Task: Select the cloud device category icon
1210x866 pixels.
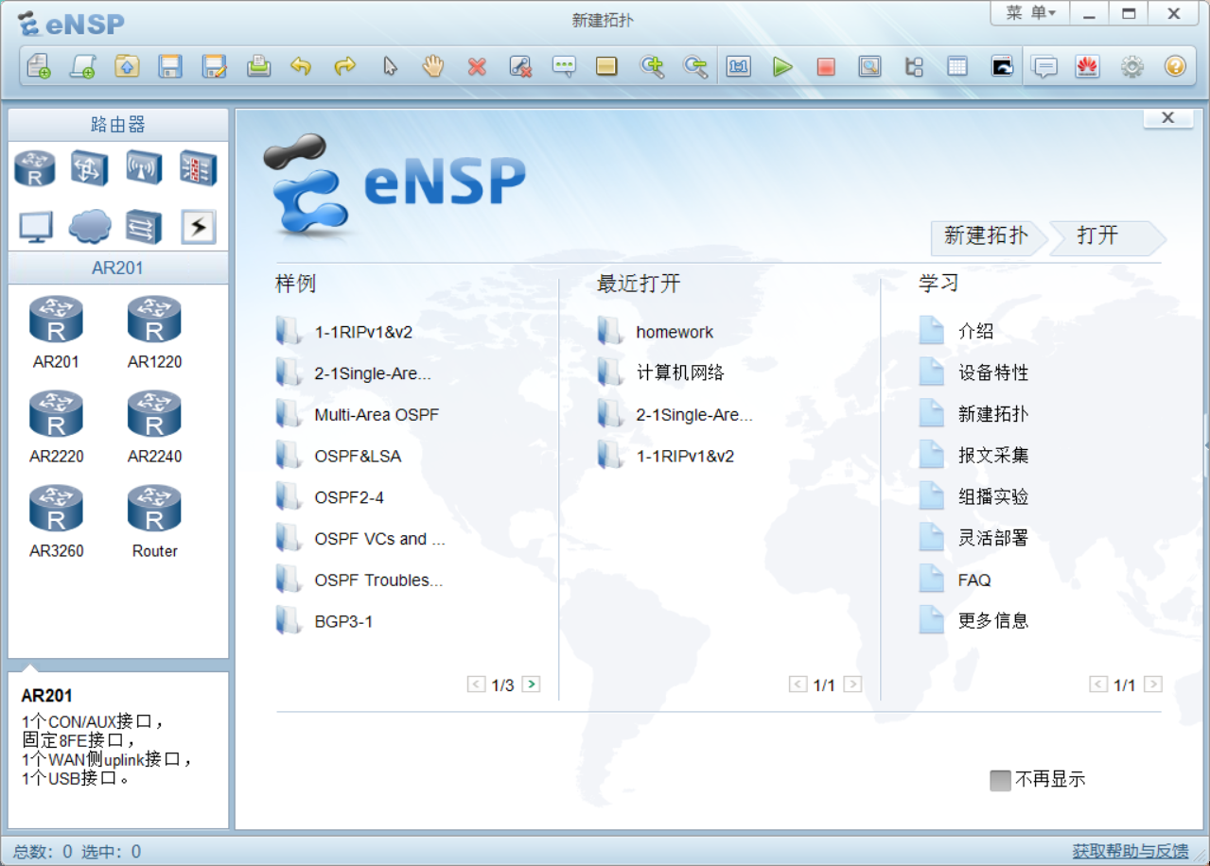Action: (x=89, y=227)
